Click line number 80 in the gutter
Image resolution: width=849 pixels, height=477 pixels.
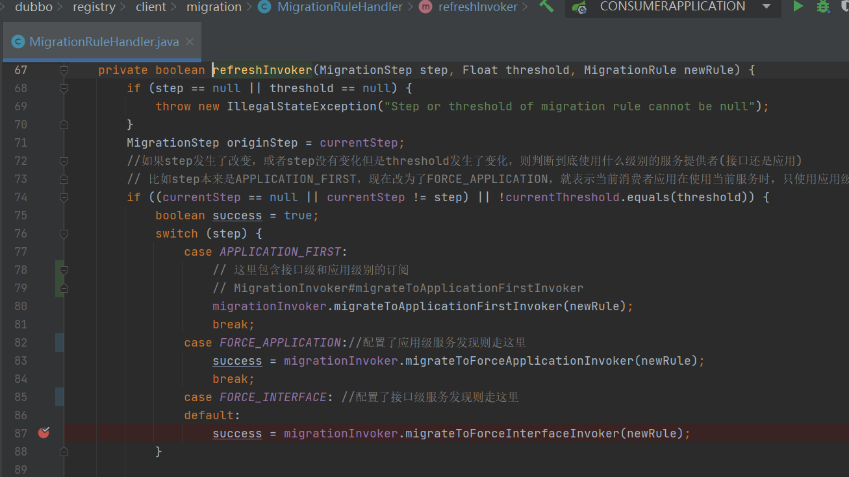(21, 306)
